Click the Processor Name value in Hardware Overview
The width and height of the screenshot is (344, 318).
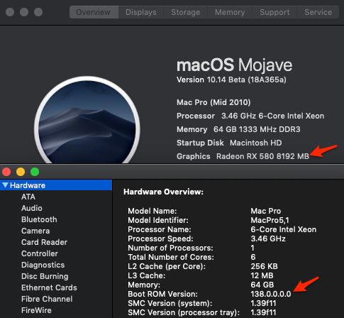coord(284,229)
